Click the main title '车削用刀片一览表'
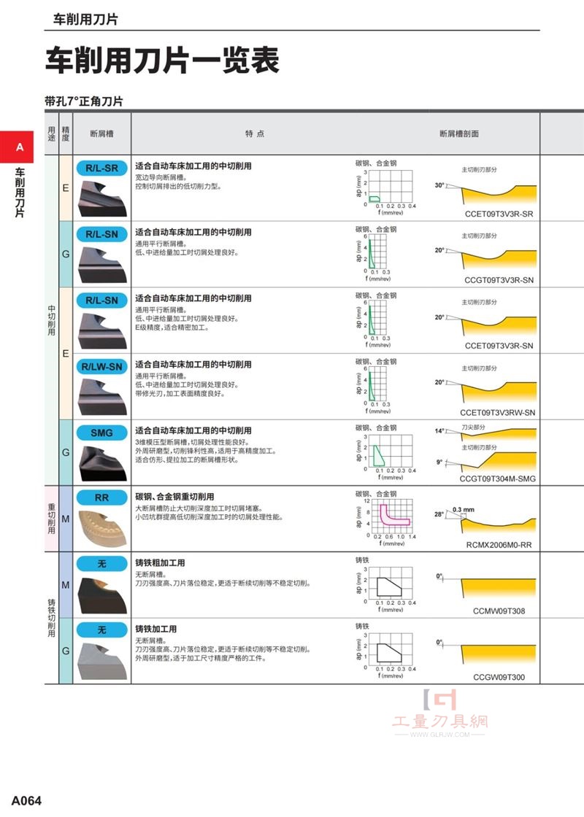Viewport: 584px width, 817px height. [163, 60]
